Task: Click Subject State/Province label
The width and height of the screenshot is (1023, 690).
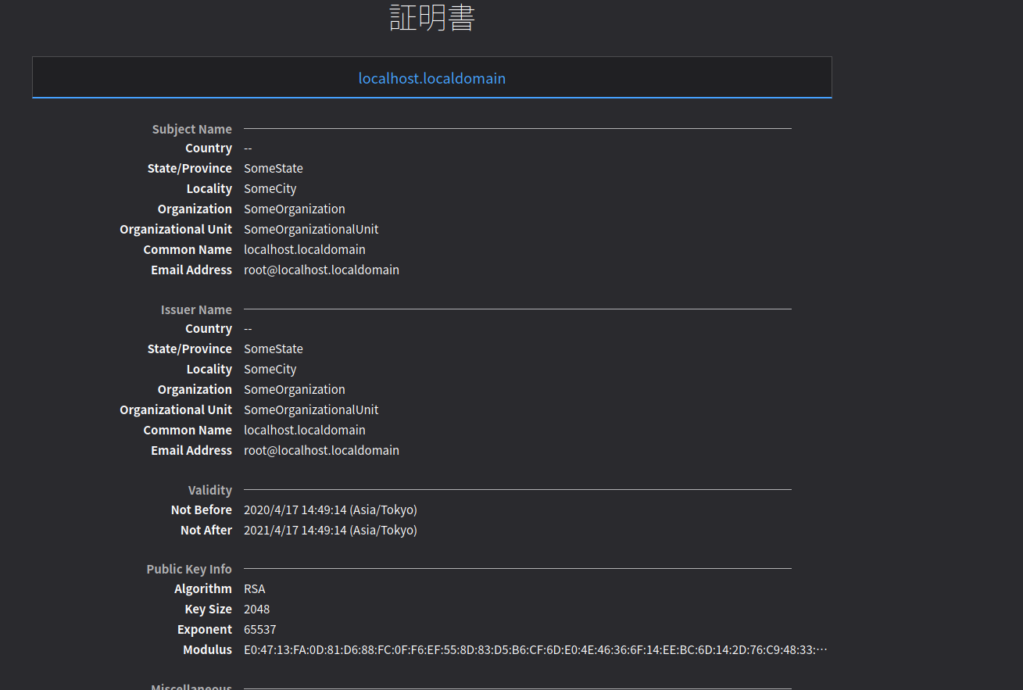Action: 190,169
